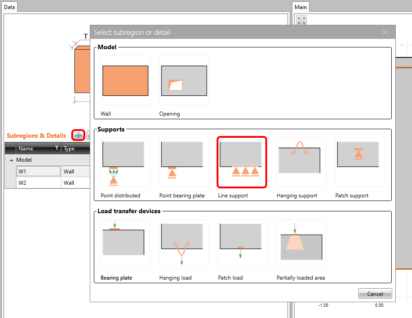Click the expand view icon under Main
Viewport: 412px width, 318px height.
click(301, 21)
